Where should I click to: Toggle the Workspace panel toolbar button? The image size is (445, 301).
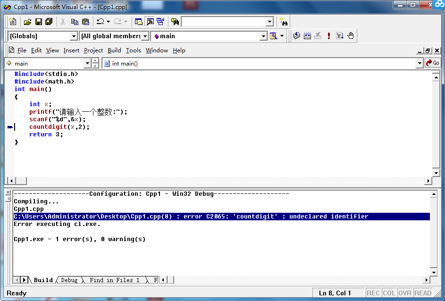(x=138, y=22)
